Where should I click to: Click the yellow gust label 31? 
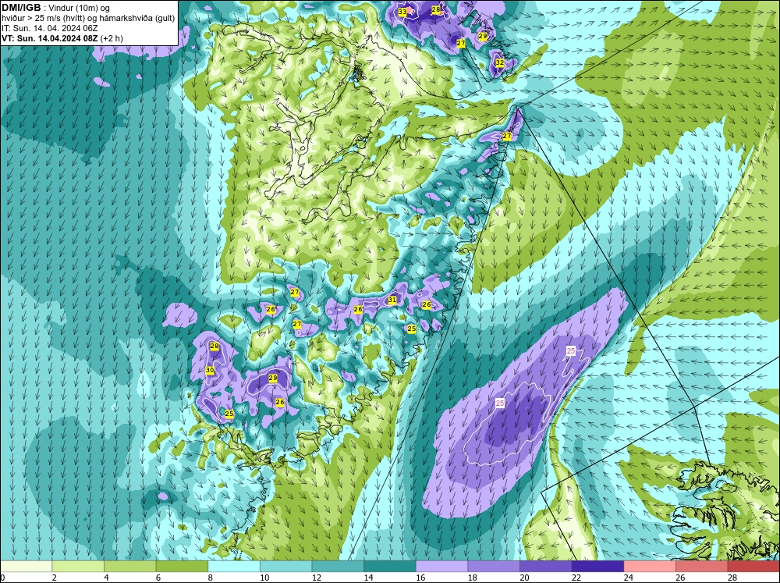392,300
